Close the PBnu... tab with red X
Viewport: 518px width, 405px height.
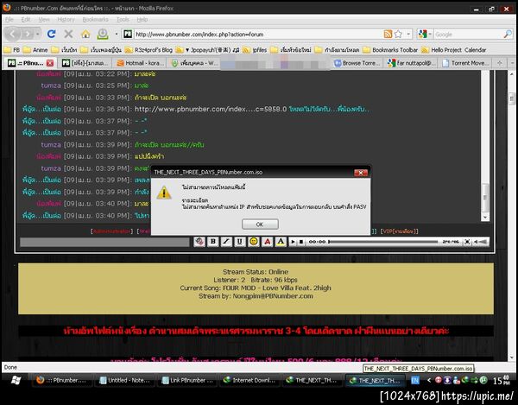50,63
